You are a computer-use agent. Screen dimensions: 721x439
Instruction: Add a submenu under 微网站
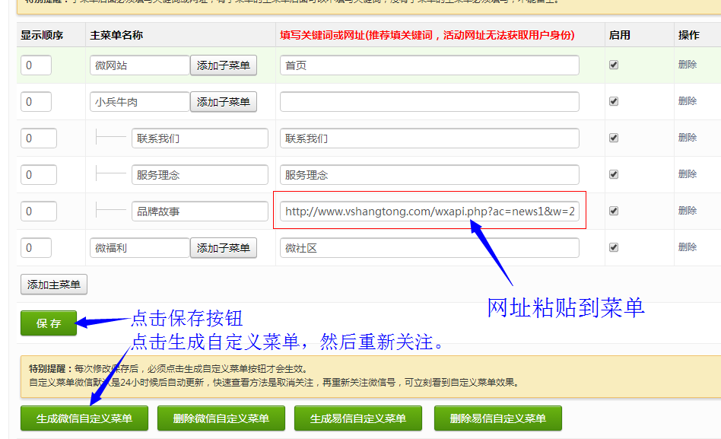tap(224, 65)
